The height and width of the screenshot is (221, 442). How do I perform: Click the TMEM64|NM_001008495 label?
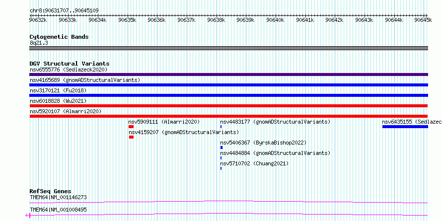pyautogui.click(x=58, y=210)
